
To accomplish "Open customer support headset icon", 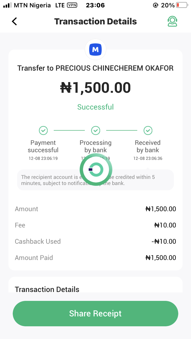I will tap(172, 21).
